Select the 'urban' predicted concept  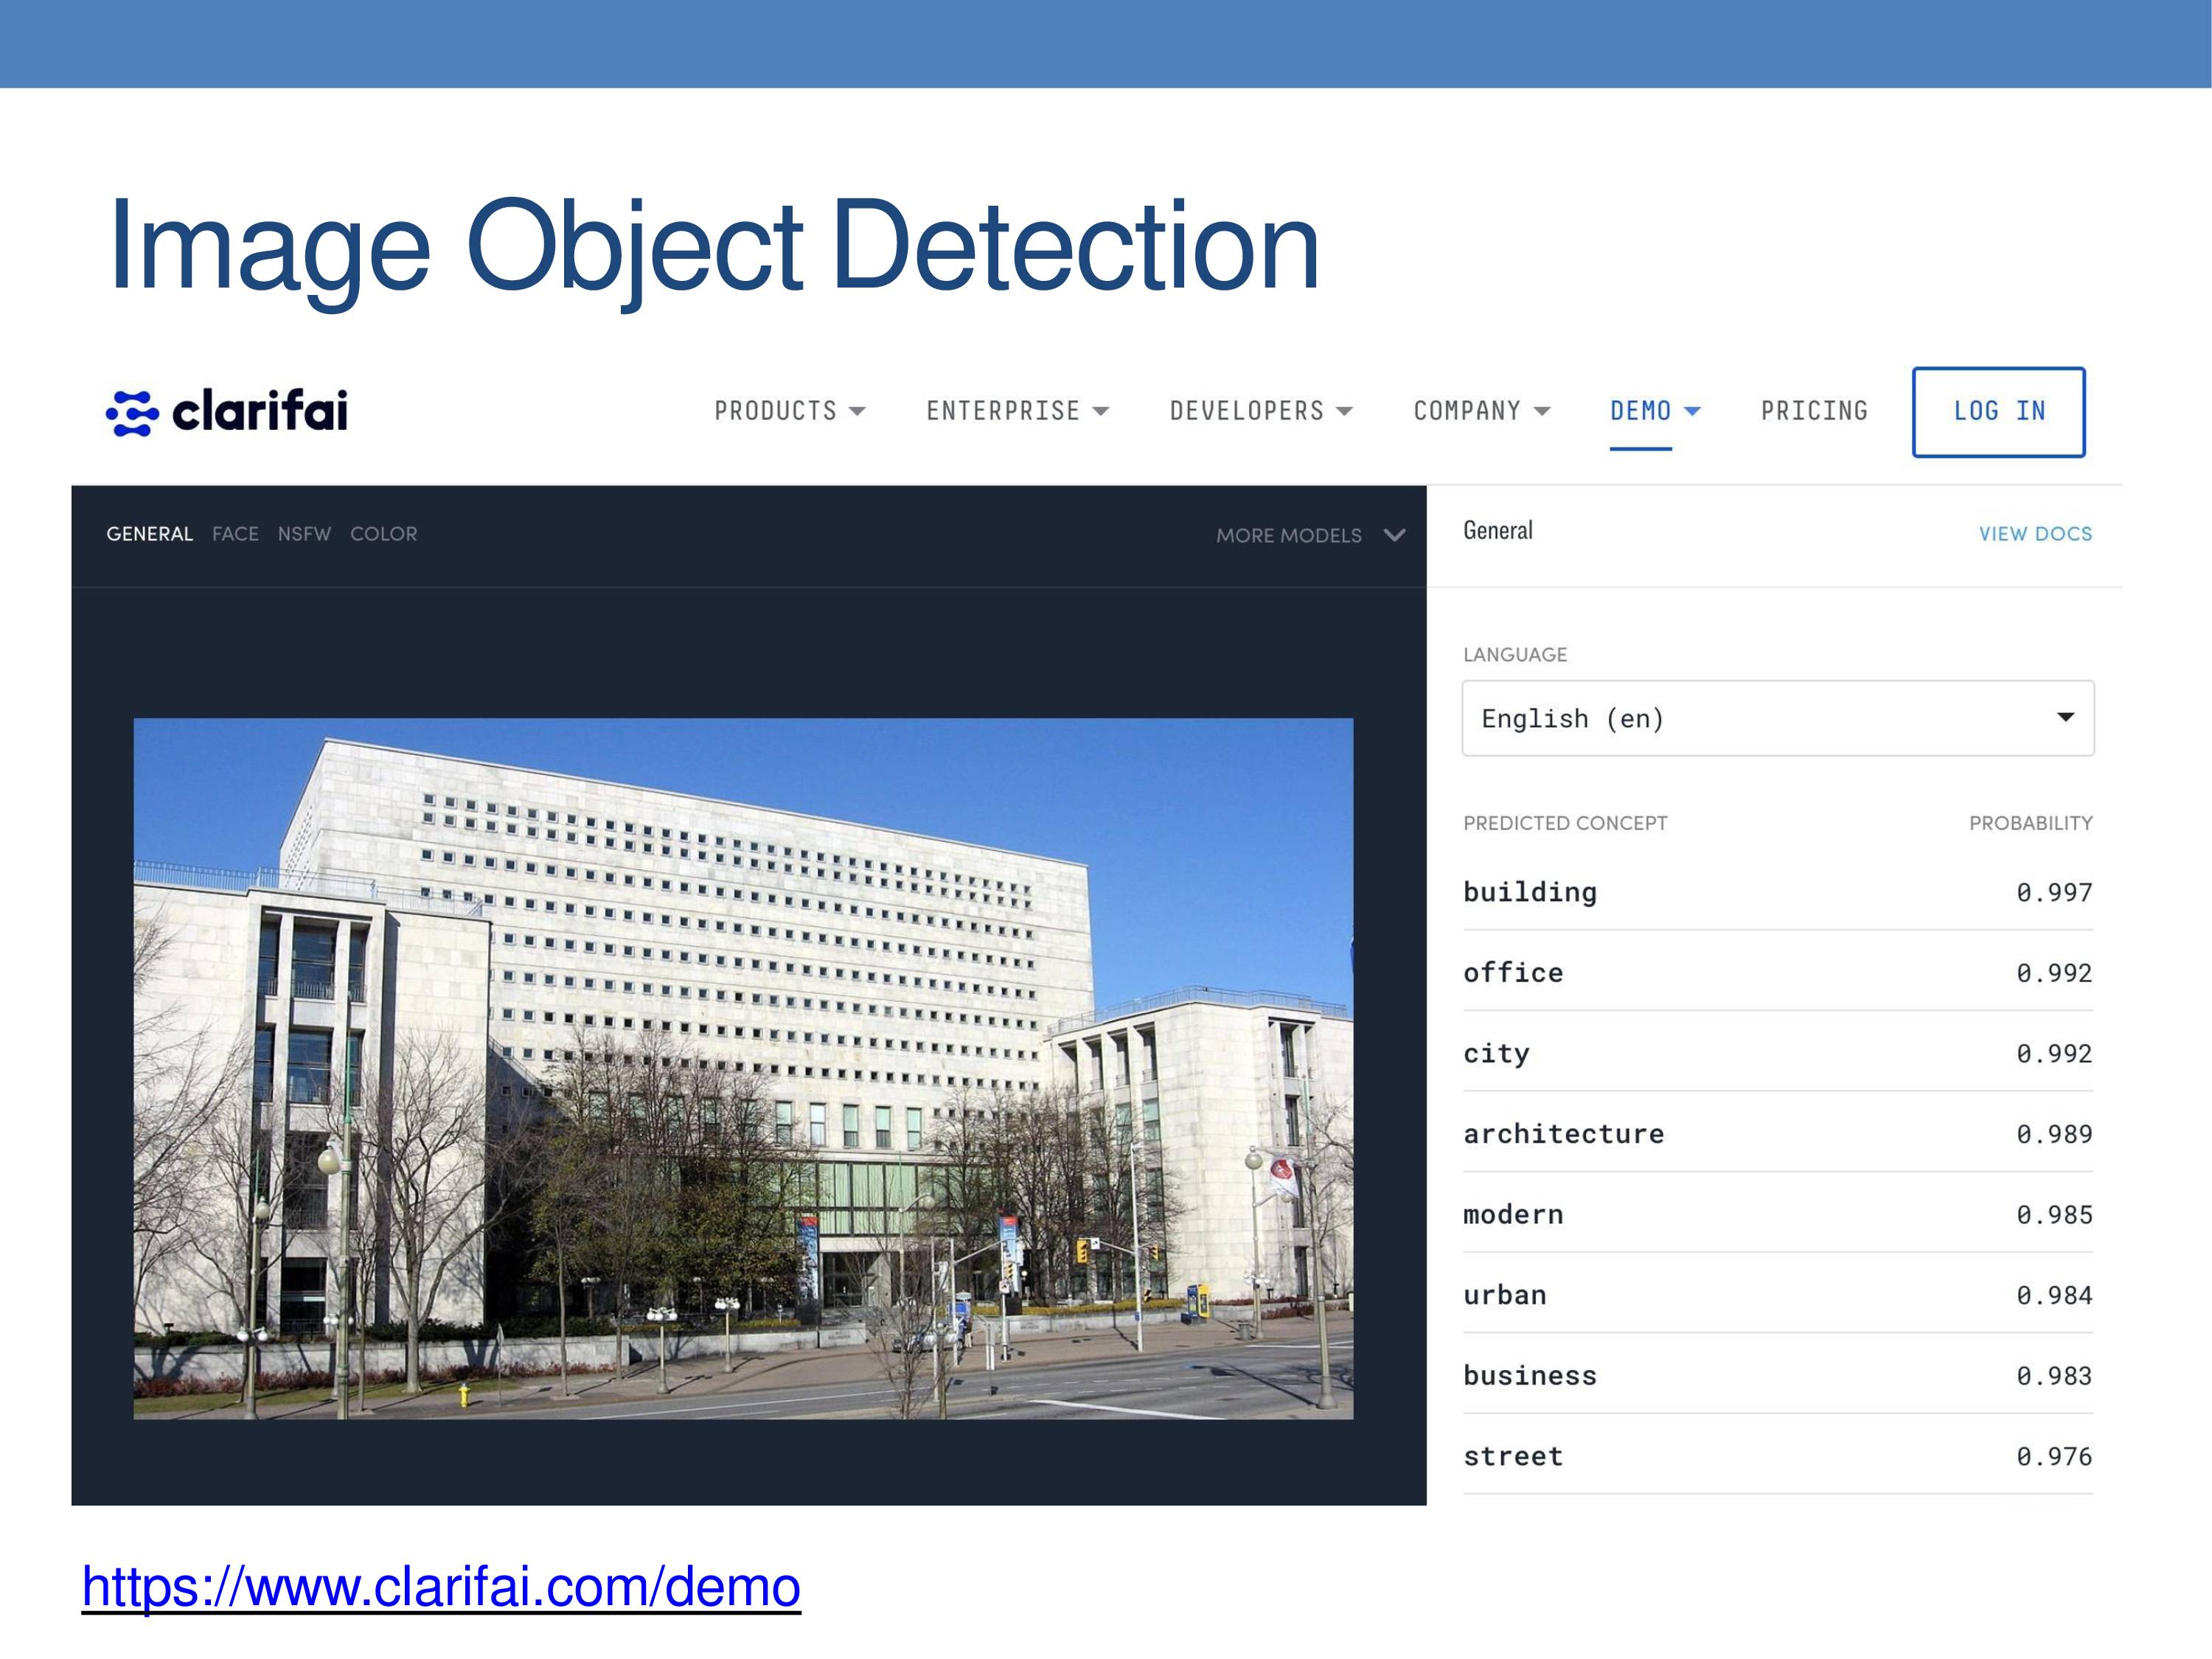tap(1505, 1295)
